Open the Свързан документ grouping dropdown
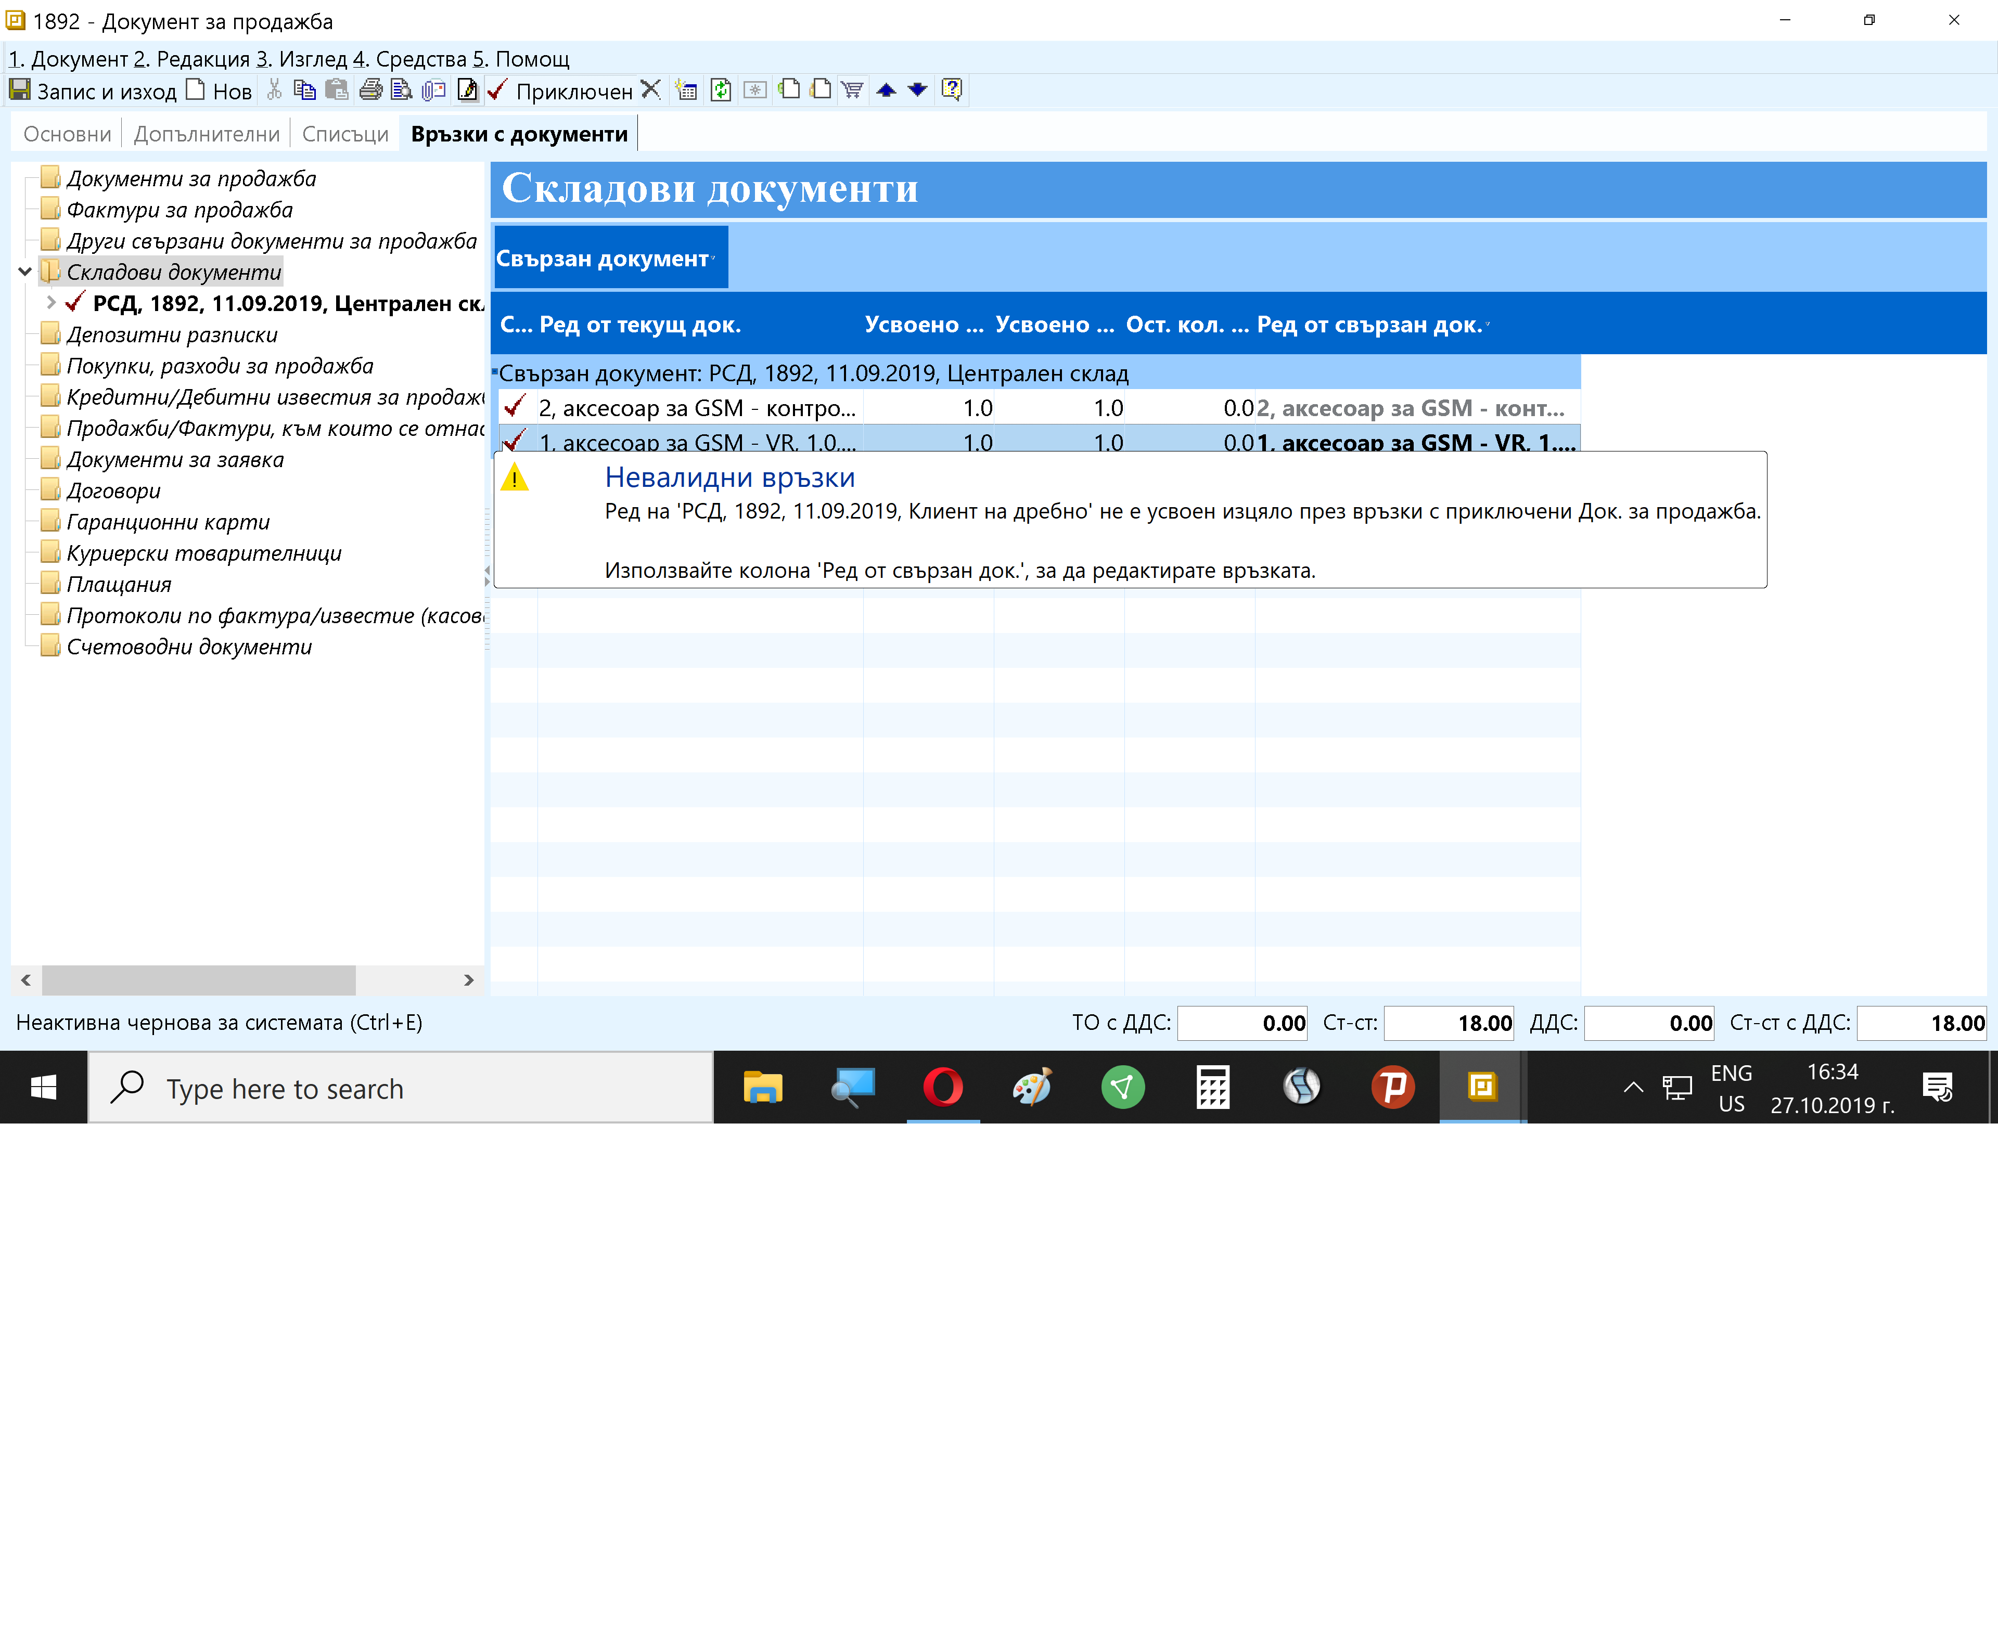Screen dimensions: 1998x1627 713,258
